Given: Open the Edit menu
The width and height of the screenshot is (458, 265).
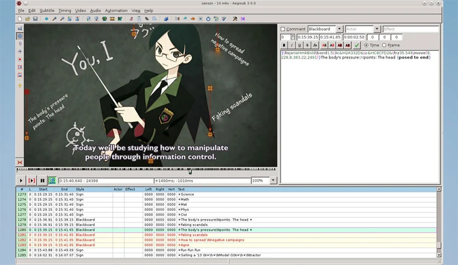Looking at the screenshot, I should pos(32,10).
